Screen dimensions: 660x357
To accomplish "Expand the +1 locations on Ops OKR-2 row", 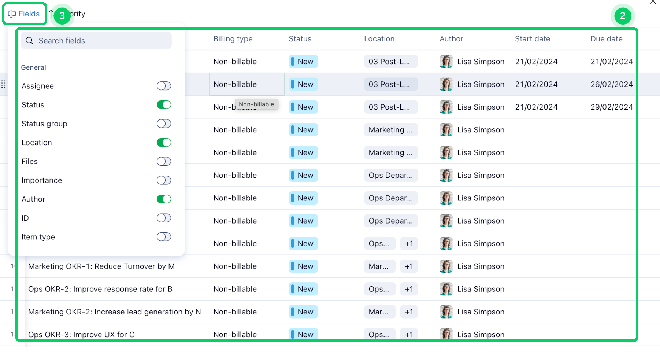I will pos(409,289).
